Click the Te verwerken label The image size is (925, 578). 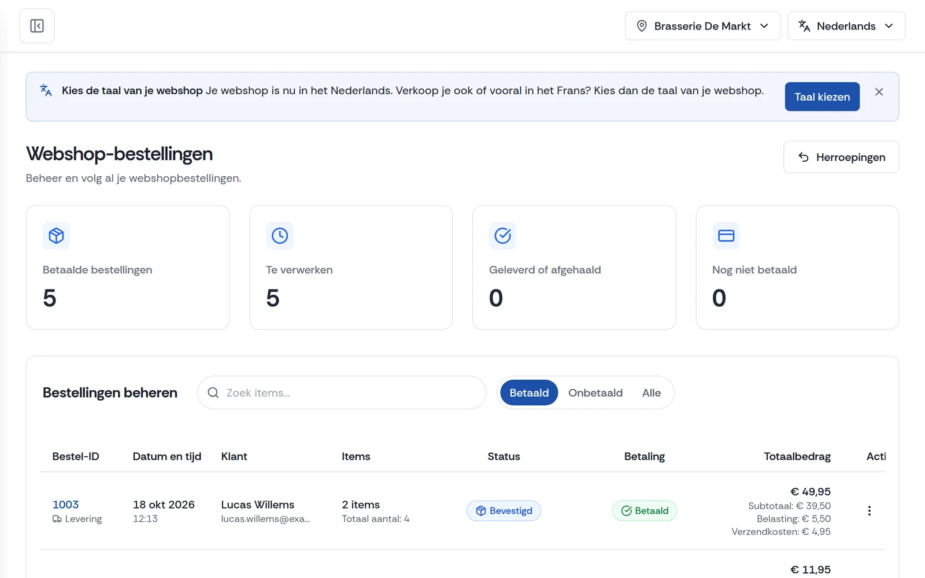(x=299, y=270)
